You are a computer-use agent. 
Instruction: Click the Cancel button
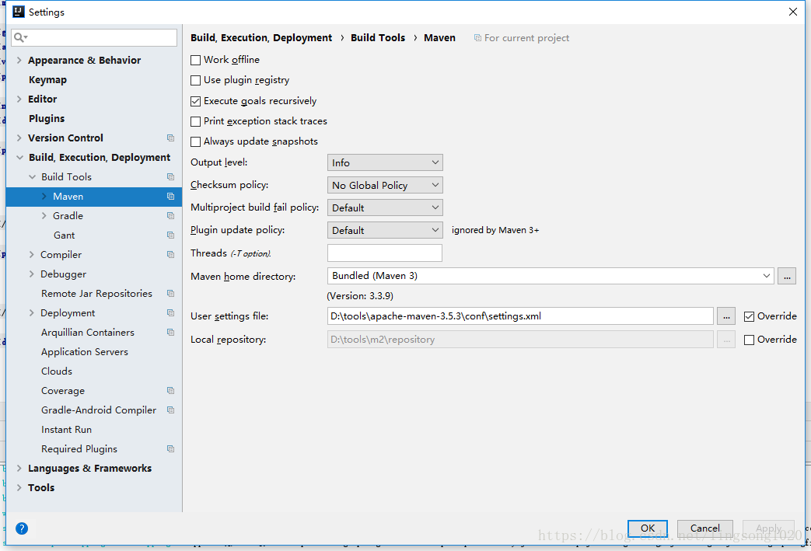pos(705,528)
